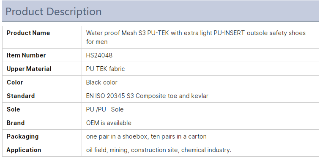Viewport: 320px width, 158px height.
Task: Click the PU TEK fabric value
Action: [105, 69]
